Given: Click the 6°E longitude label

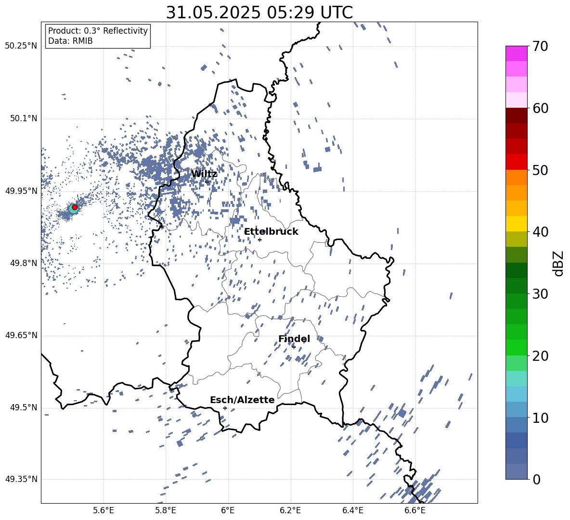Looking at the screenshot, I should (x=228, y=510).
